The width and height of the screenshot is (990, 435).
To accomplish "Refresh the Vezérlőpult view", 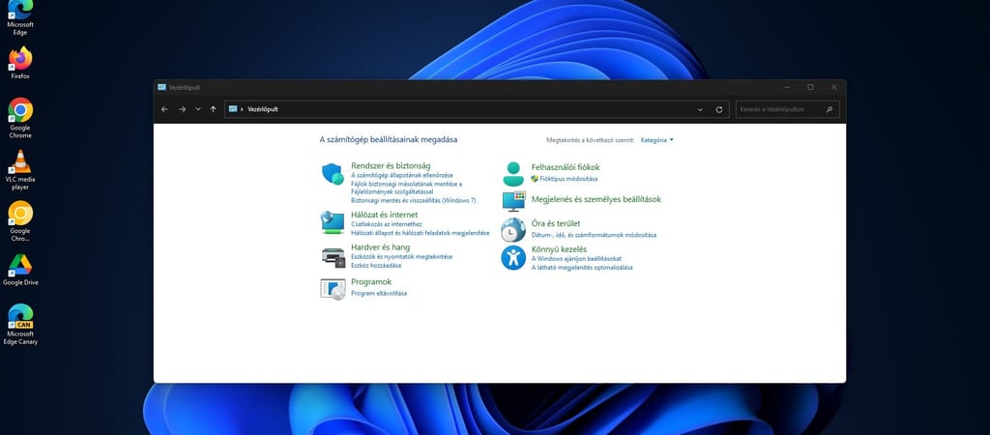I will click(719, 109).
